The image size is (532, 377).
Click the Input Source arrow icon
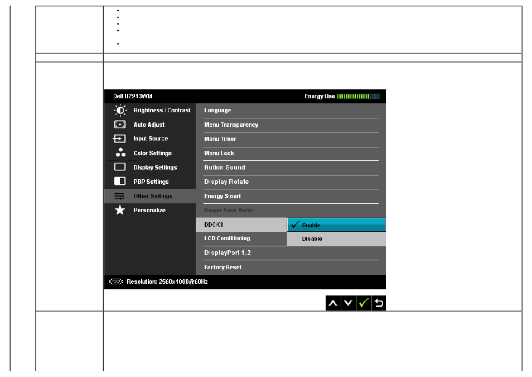pos(119,139)
